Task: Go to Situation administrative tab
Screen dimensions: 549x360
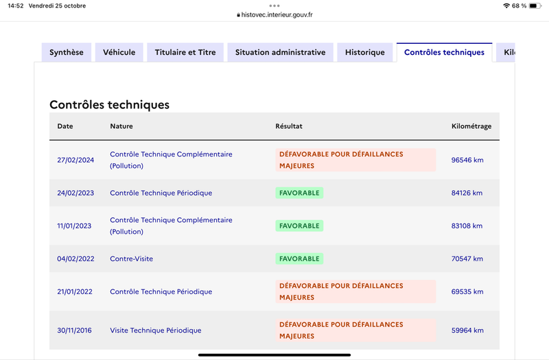Action: pyautogui.click(x=281, y=53)
